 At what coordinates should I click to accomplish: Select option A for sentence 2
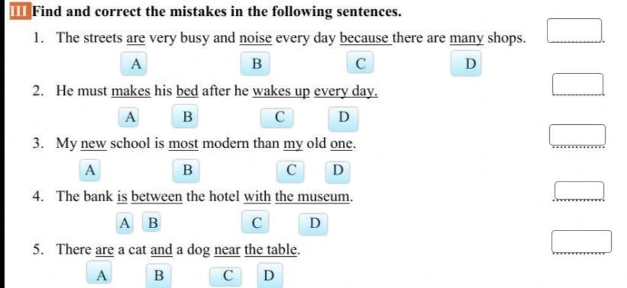129,116
